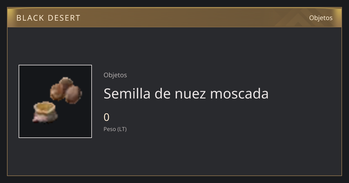349x183 pixels.
Task: Click the word DESERT in the header
Action: pyautogui.click(x=64, y=18)
